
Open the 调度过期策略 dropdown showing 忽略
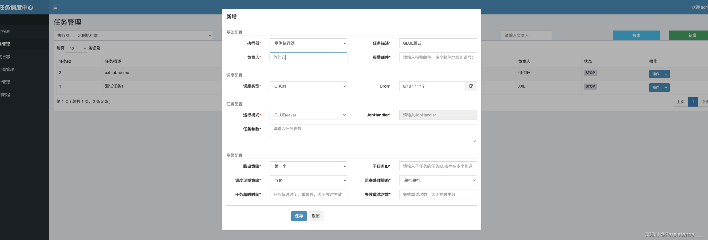click(308, 180)
